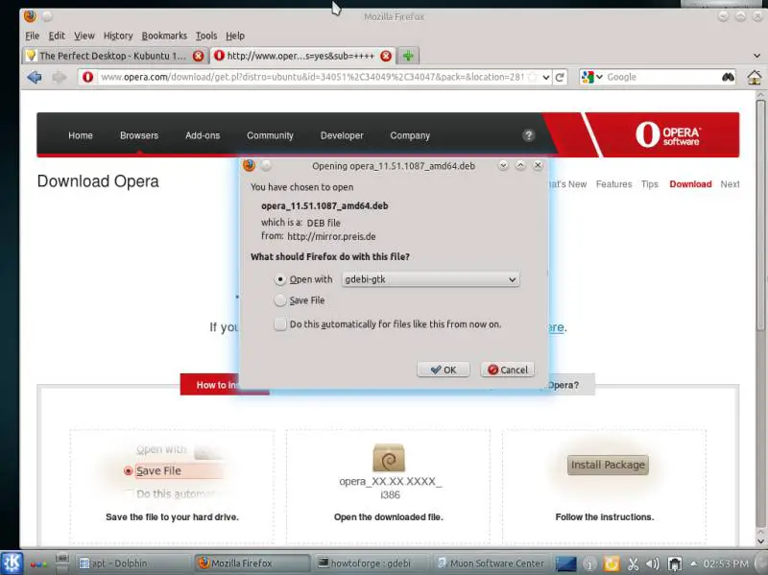Open the Firefox home page icon

click(755, 77)
